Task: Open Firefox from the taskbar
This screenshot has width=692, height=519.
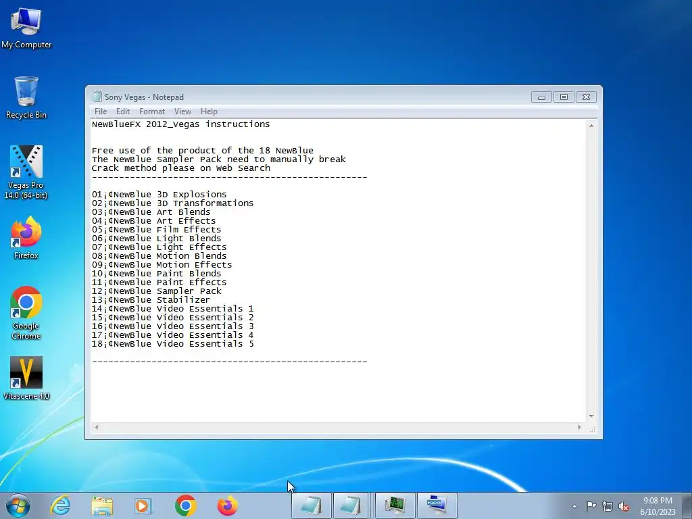Action: point(227,505)
